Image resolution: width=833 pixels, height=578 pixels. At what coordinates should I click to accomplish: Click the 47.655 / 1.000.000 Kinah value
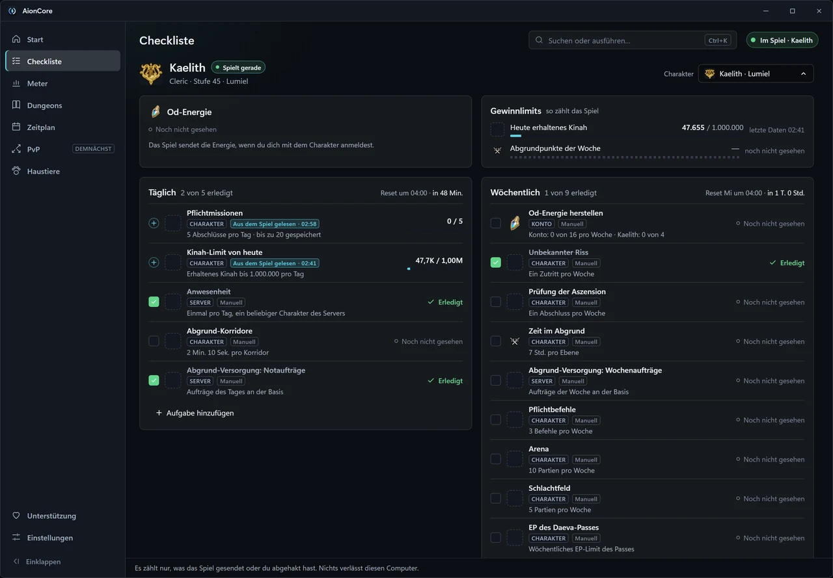point(713,128)
